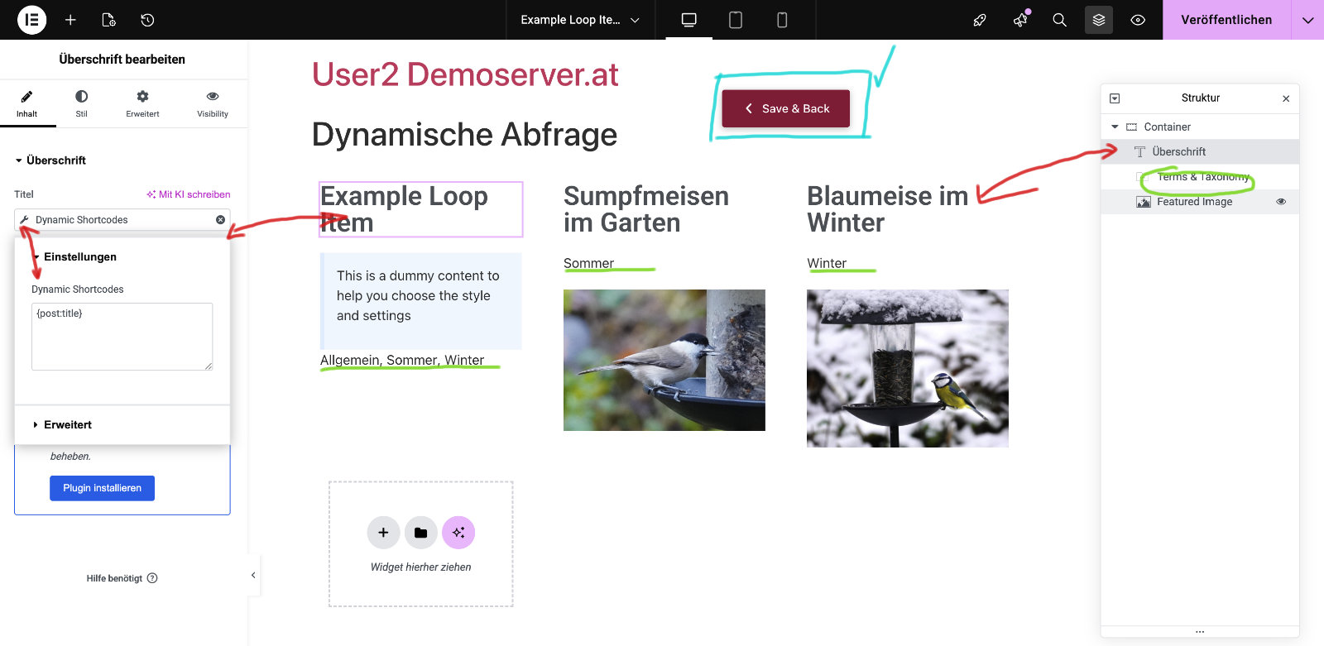
Task: Click the Plugin installieren button
Action: (102, 488)
